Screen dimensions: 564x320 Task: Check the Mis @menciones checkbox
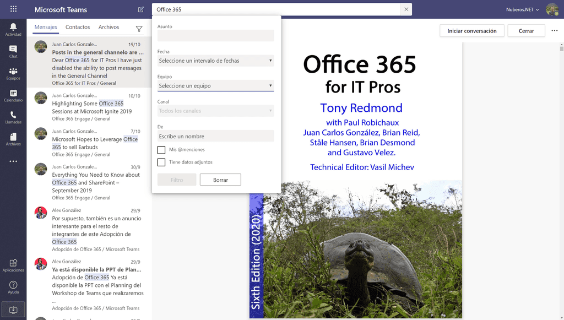tap(161, 150)
